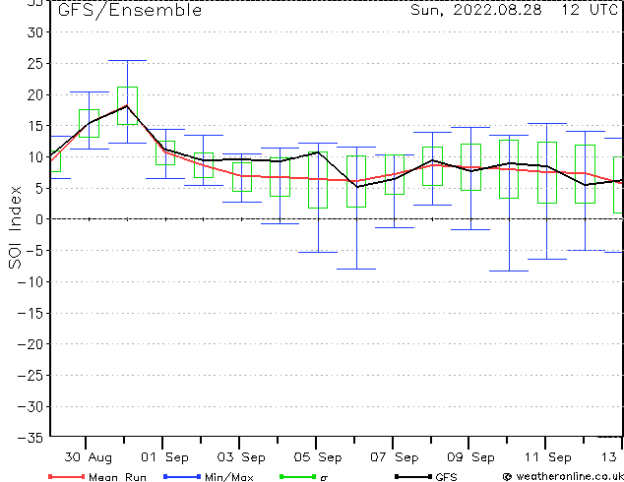The image size is (624, 482).
Task: Click the y-axis zero label
Action: pos(39,219)
